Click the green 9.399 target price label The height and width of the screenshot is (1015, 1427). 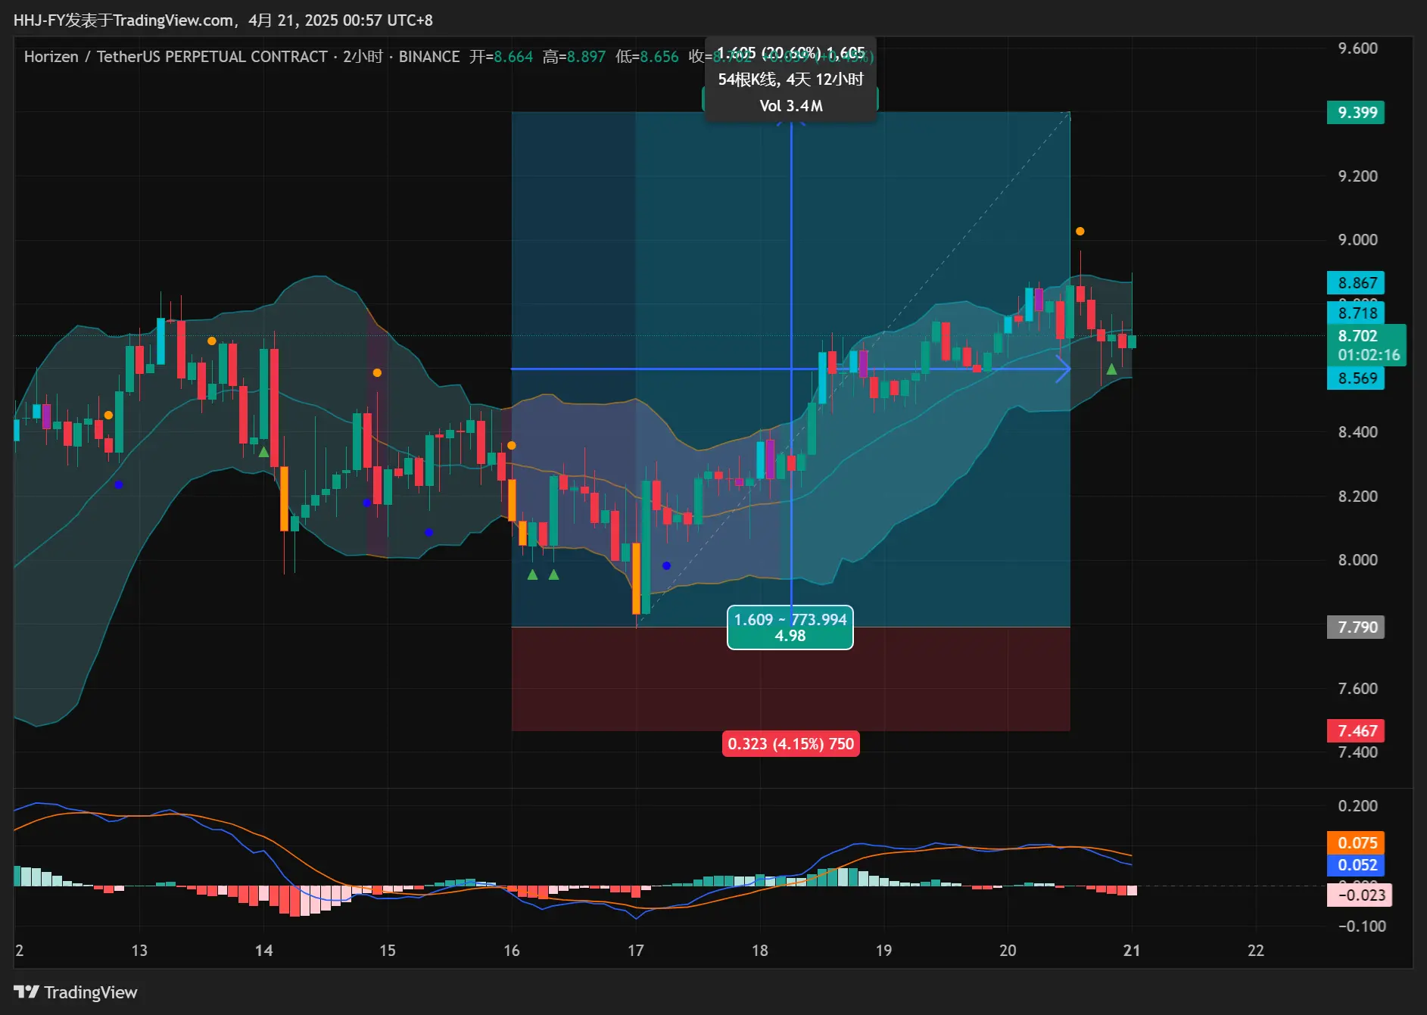(1356, 113)
